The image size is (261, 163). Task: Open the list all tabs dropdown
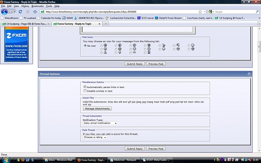click(259, 24)
